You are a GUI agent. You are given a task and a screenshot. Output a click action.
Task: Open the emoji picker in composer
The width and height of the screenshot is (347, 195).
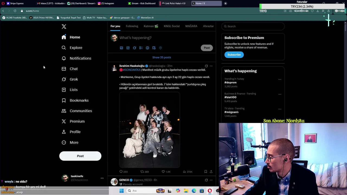tap(147, 48)
